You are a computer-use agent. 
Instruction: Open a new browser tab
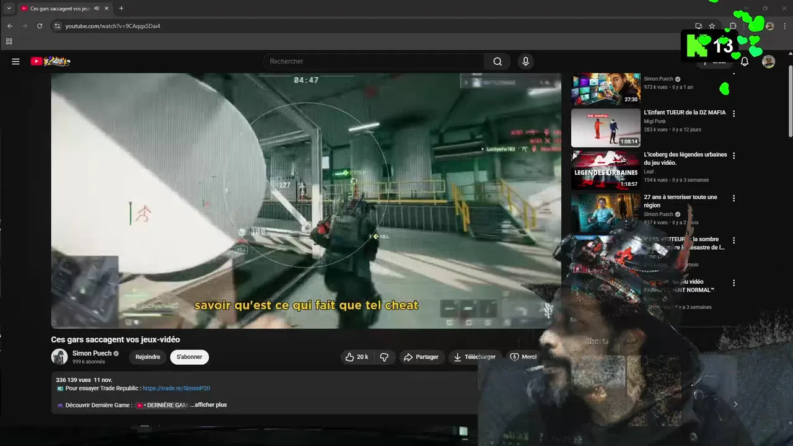pos(121,8)
